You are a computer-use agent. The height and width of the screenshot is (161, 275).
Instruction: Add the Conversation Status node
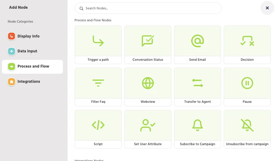[148, 45]
